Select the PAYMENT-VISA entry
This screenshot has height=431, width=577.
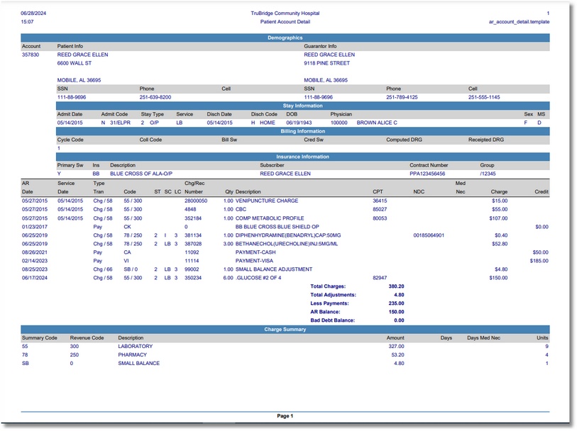click(254, 261)
